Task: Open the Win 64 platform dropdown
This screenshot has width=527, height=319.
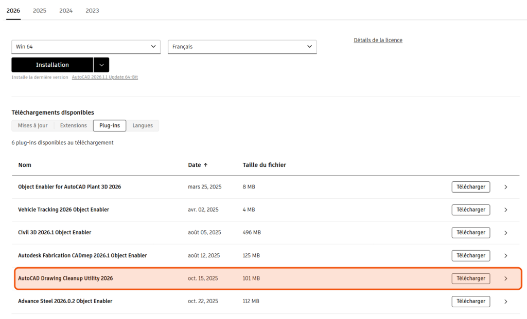Action: tap(86, 47)
